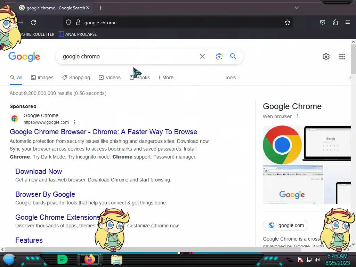Click the Windows Start orb

tap(9, 259)
